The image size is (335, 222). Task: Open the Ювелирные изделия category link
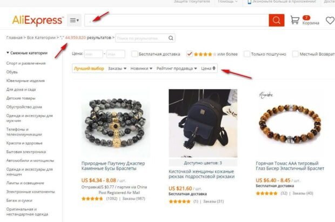(25, 80)
